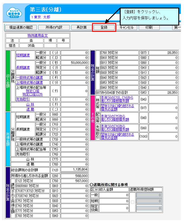Viewport: 184px width, 223px height.
Task: Open the 翌年以後に繰り越される損失の金額 link in row (97)
Action: (x=117, y=108)
